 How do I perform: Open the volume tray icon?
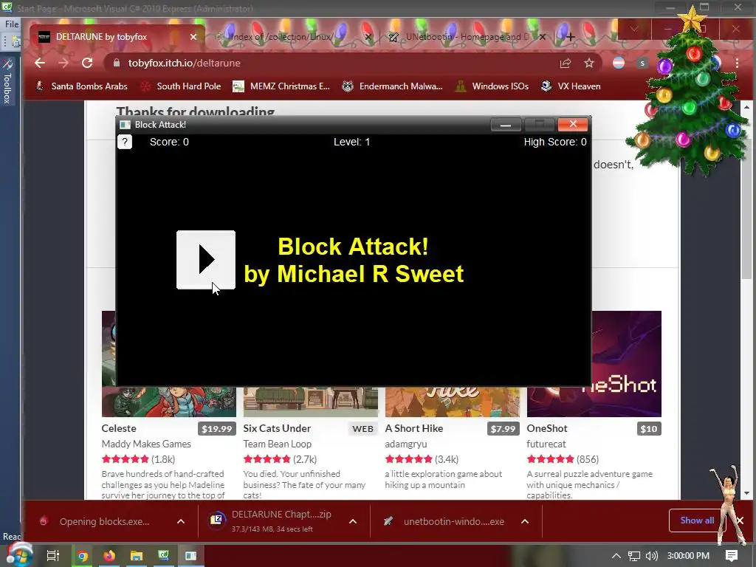pyautogui.click(x=651, y=555)
